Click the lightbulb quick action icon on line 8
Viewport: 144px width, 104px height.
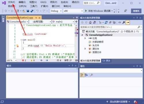[17, 46]
